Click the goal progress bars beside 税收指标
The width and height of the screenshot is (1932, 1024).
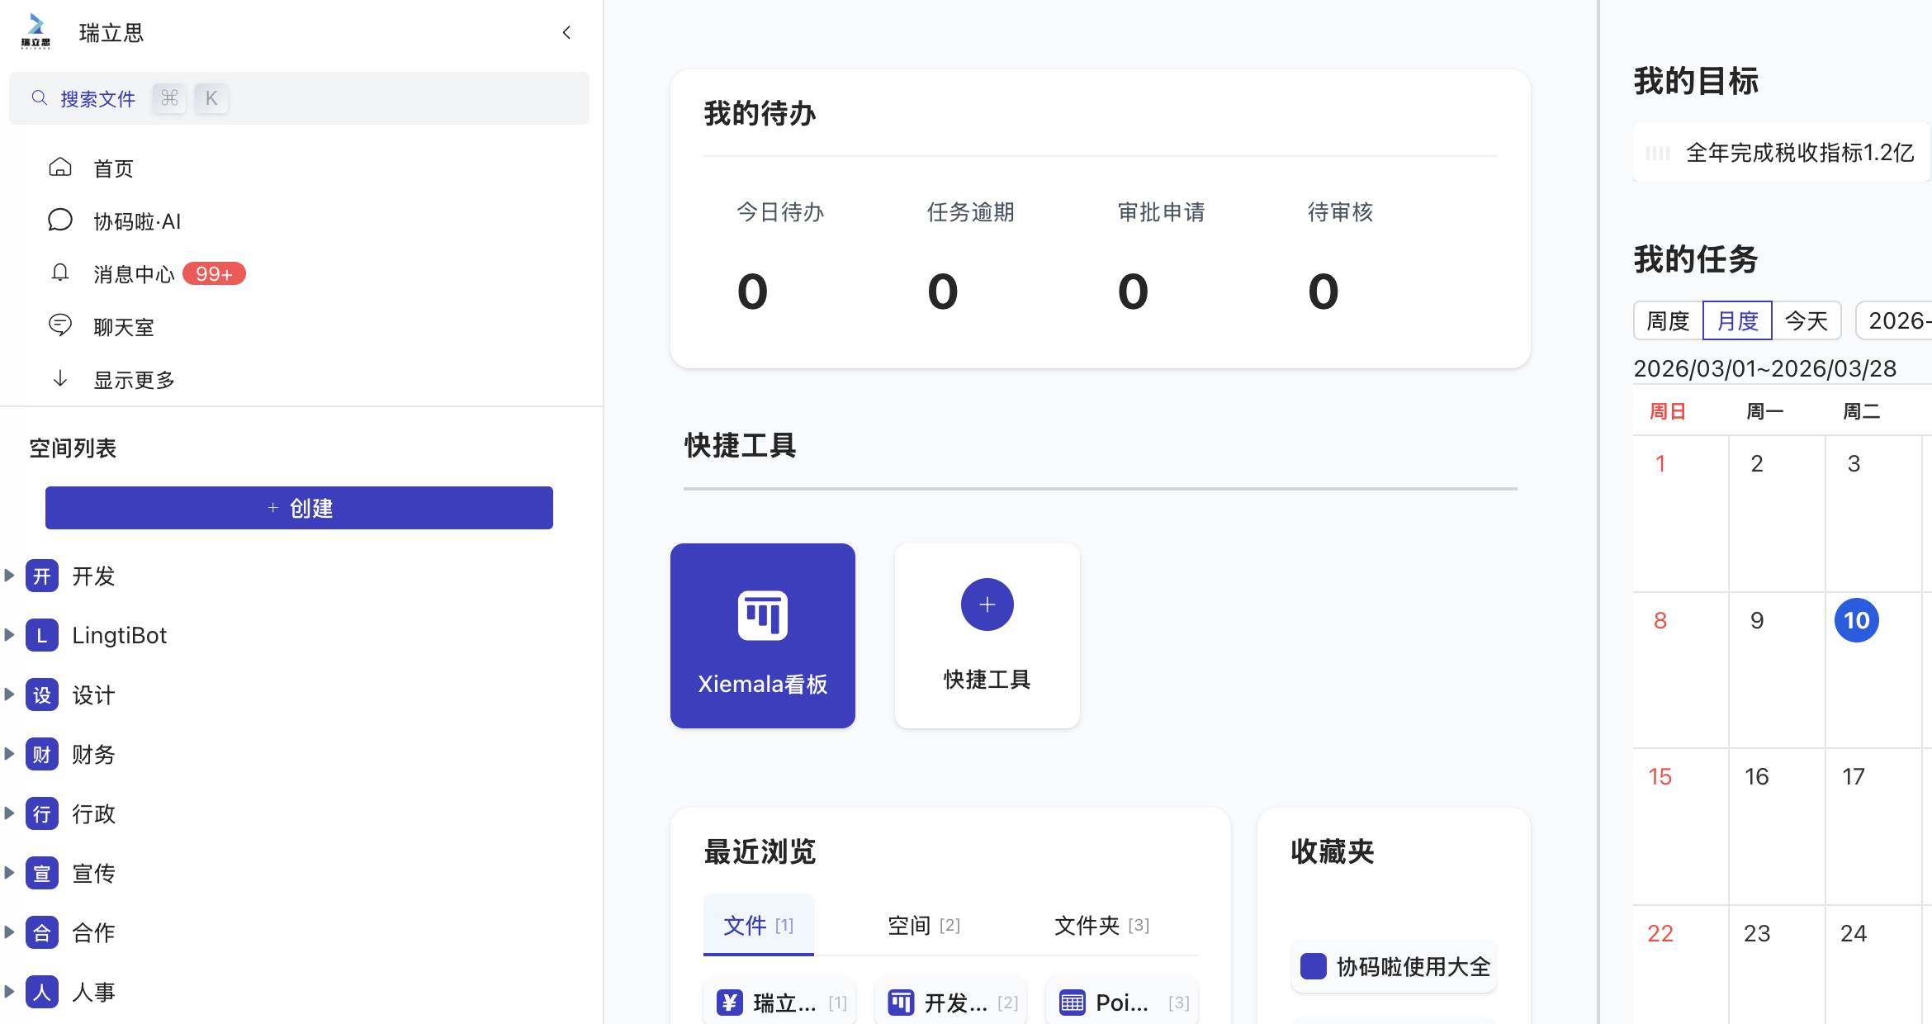click(1659, 153)
